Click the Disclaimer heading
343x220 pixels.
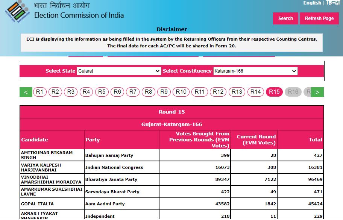(x=172, y=29)
